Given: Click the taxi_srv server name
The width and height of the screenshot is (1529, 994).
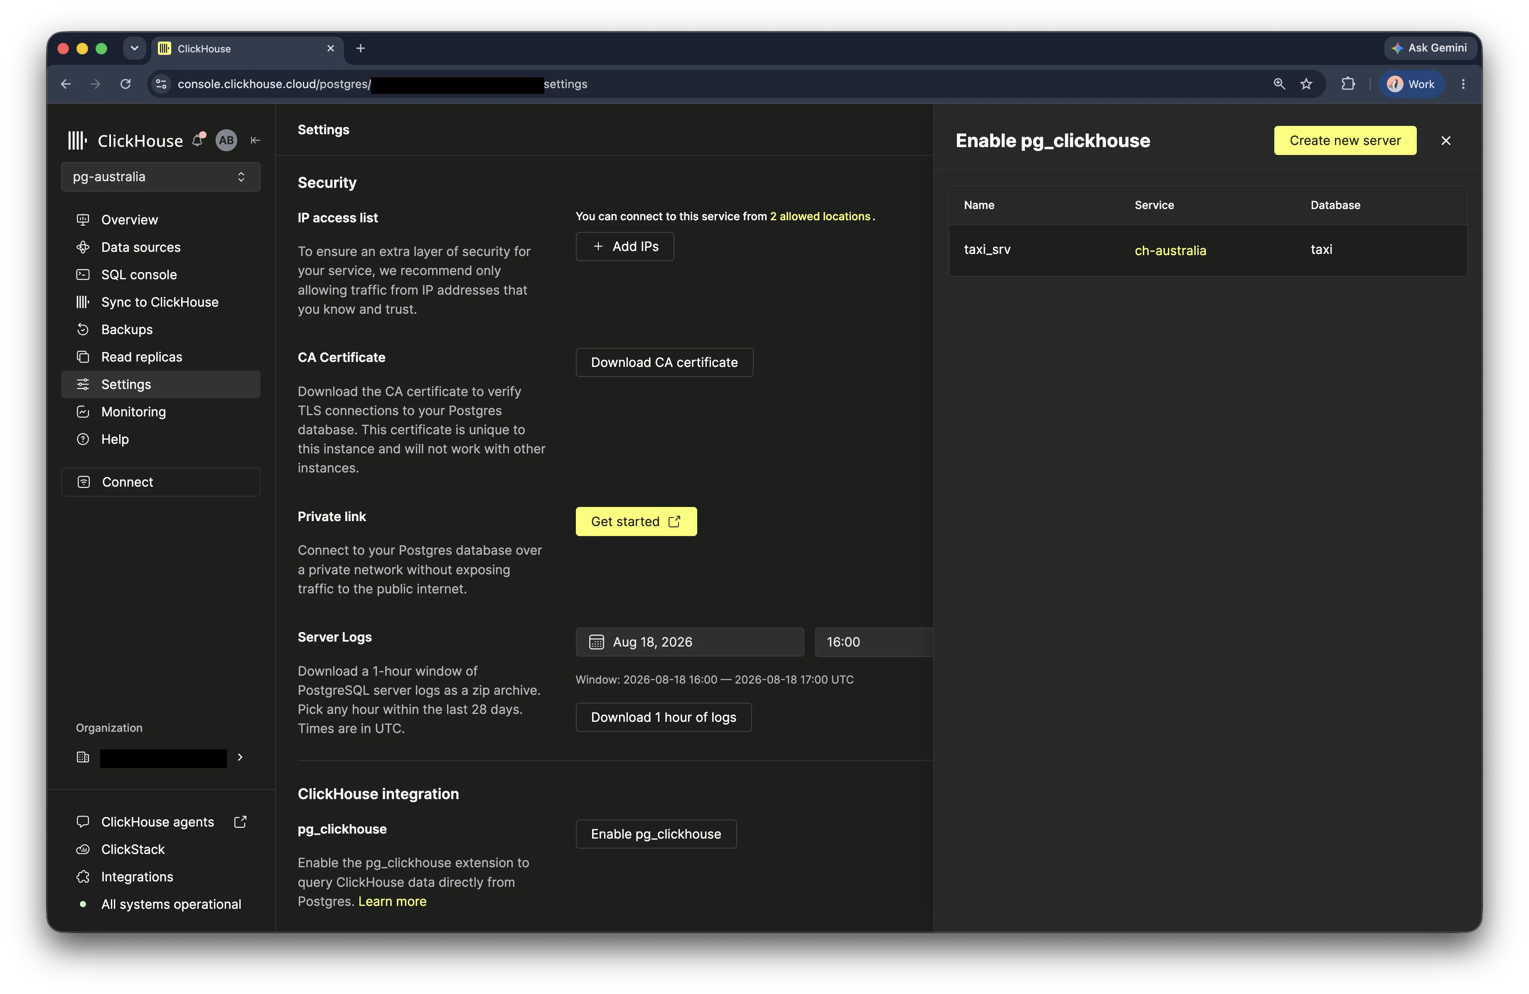Looking at the screenshot, I should (987, 249).
